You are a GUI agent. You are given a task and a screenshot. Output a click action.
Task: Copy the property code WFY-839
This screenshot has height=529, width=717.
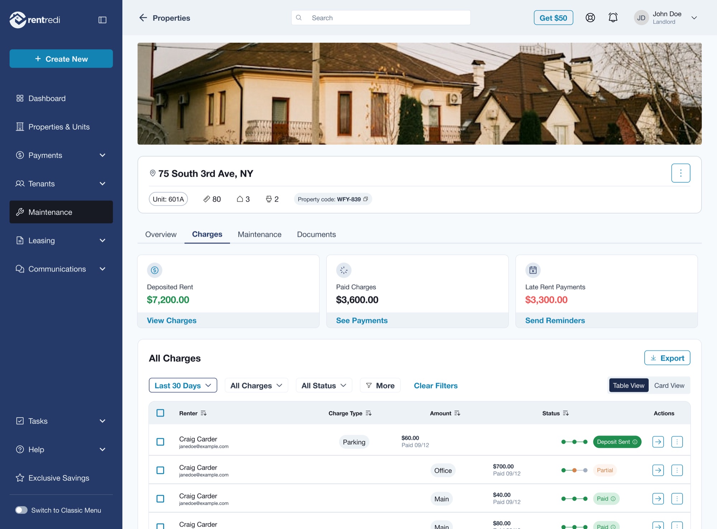(x=366, y=199)
